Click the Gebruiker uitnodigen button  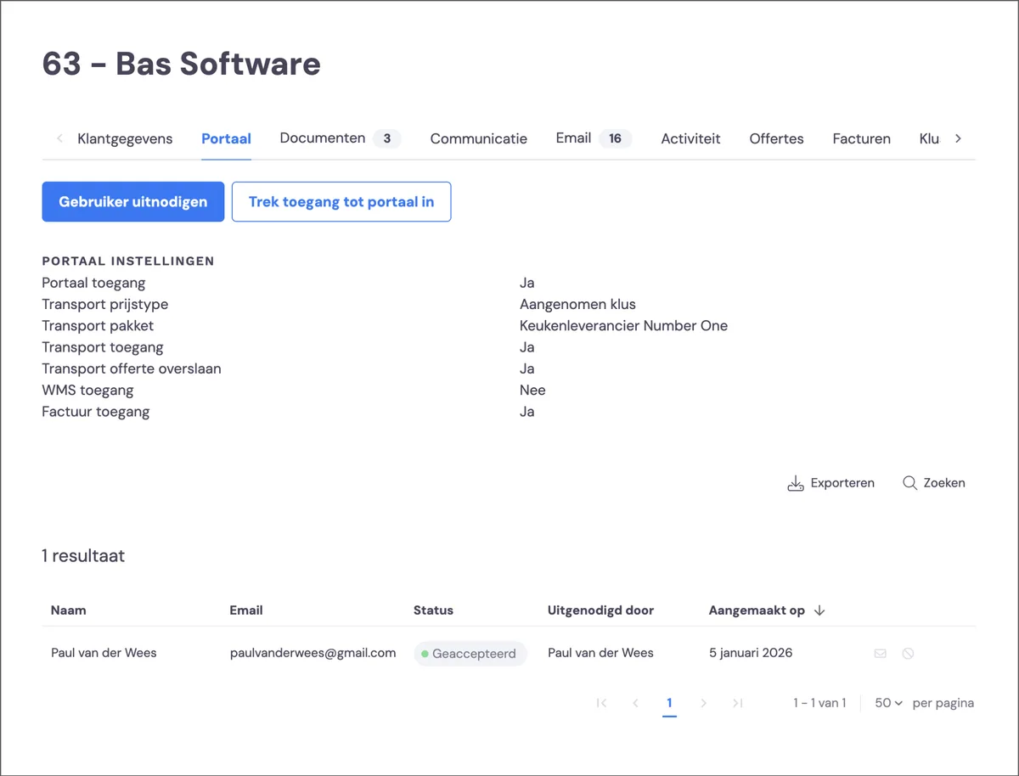[x=133, y=202]
